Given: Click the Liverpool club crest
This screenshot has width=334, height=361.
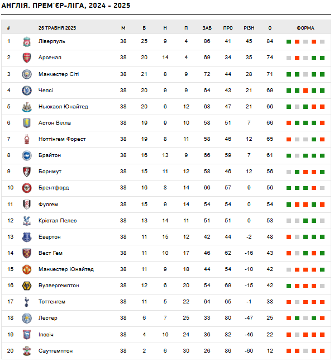Looking at the screenshot, I should [27, 42].
